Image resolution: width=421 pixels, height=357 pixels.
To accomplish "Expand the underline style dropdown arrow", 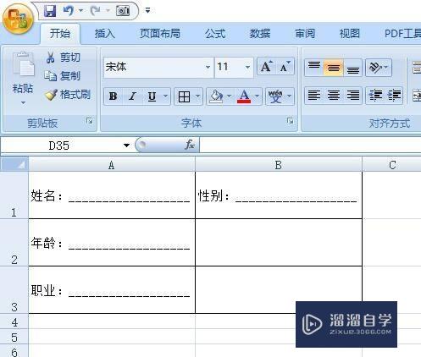I will pos(165,96).
